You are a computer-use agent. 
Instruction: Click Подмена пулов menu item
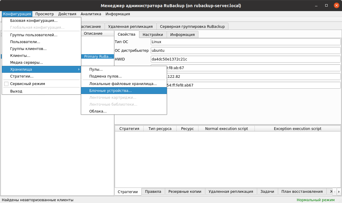click(106, 76)
